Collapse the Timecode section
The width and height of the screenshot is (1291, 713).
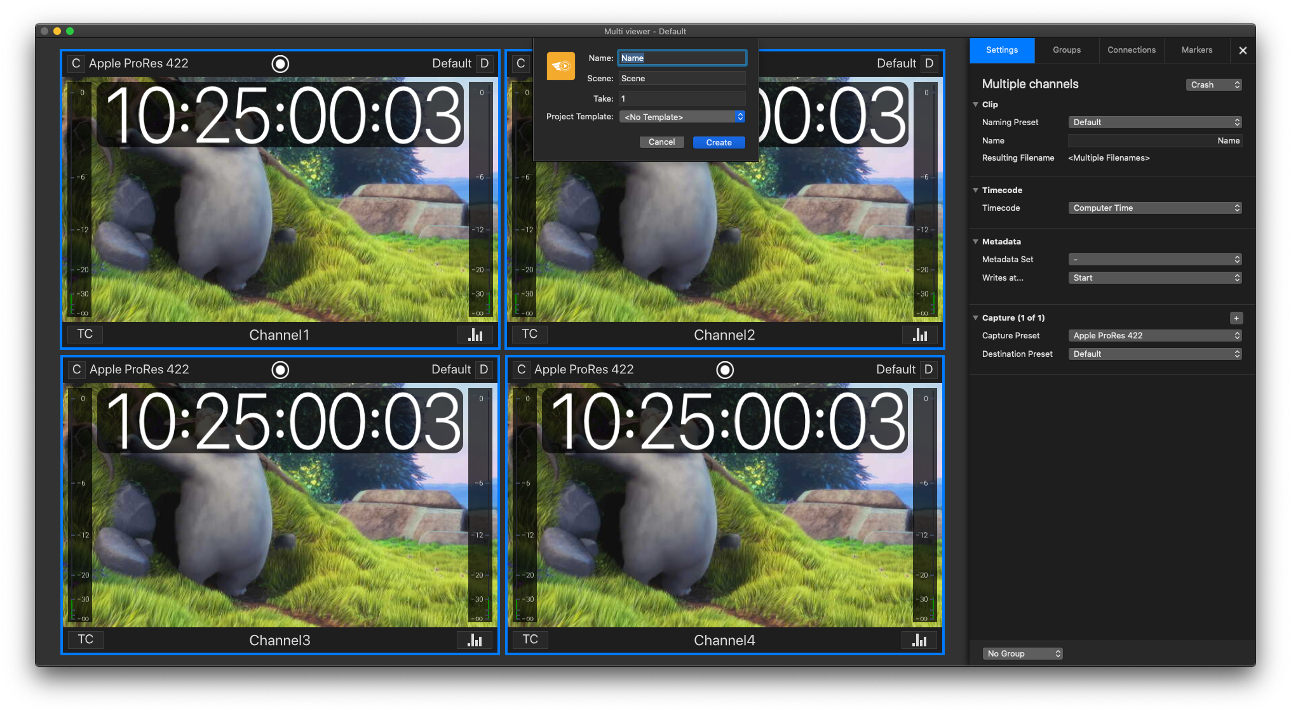[x=976, y=190]
